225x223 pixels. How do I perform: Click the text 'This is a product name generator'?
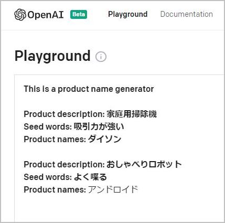coord(89,89)
